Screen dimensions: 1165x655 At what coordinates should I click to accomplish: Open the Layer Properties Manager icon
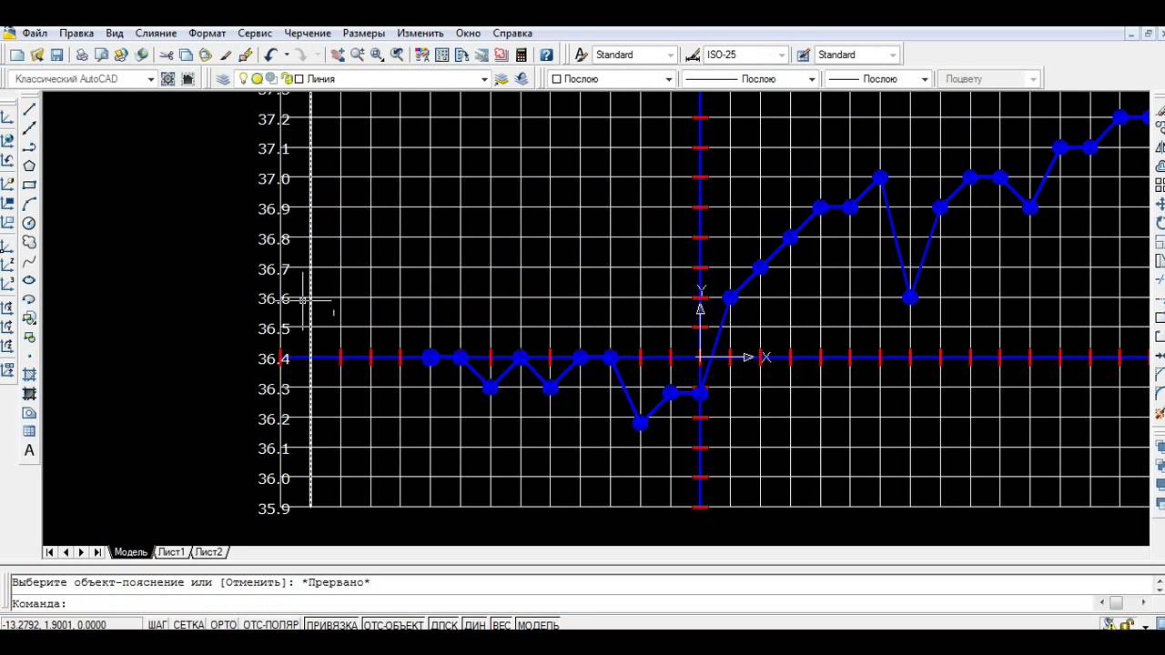tap(223, 79)
